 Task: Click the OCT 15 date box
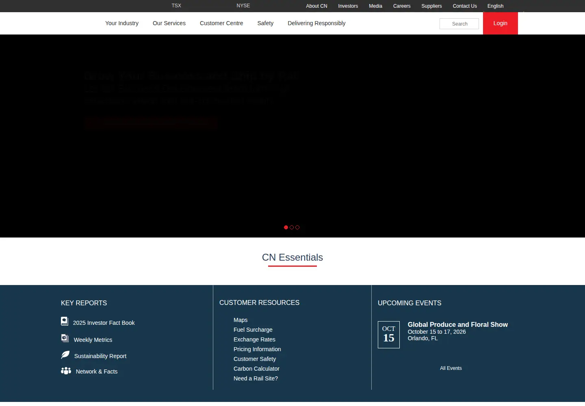(x=389, y=335)
